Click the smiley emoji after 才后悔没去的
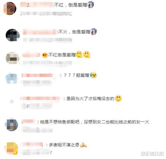This screenshot has width=166, height=159. tap(118, 98)
